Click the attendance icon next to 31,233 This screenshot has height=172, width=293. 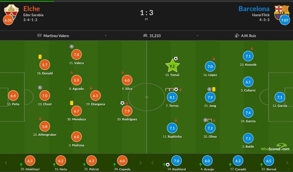coord(145,36)
